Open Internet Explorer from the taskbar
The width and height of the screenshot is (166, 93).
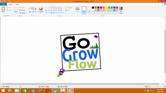tap(10, 91)
